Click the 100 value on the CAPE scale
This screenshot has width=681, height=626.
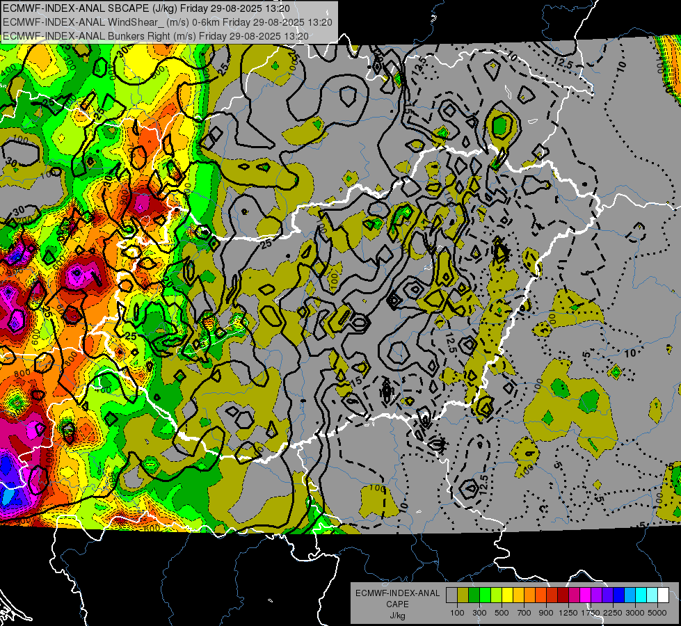coord(457,613)
